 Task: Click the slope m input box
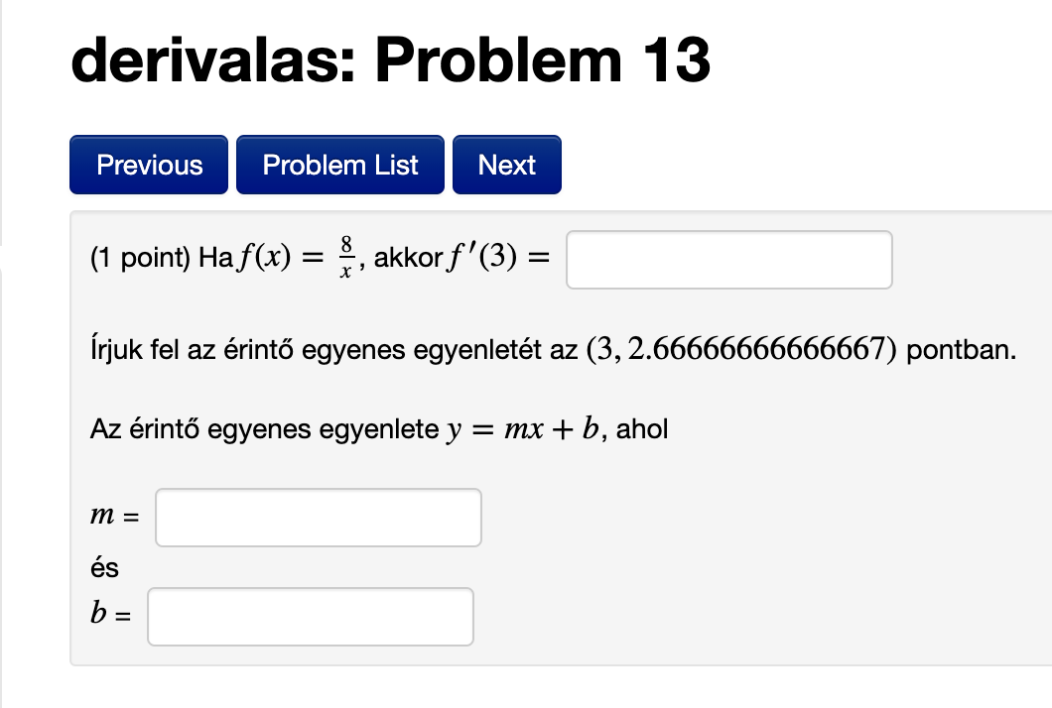(x=318, y=518)
